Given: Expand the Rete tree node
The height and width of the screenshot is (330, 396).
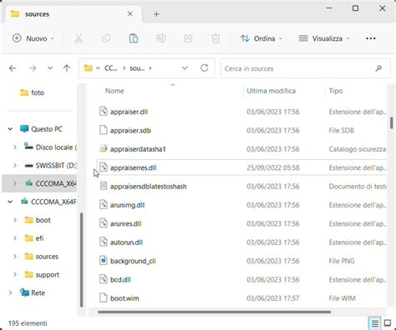Looking at the screenshot, I should tap(10, 292).
